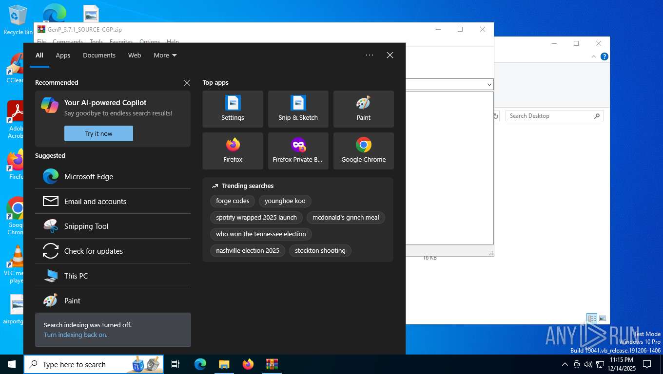Open Firefox Private Browsing tile
This screenshot has width=663, height=374.
pos(298,151)
